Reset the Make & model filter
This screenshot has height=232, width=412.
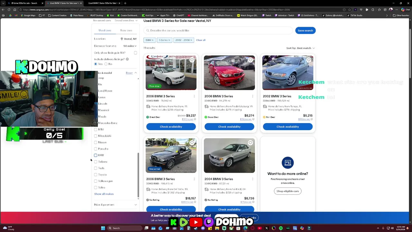pos(129,73)
